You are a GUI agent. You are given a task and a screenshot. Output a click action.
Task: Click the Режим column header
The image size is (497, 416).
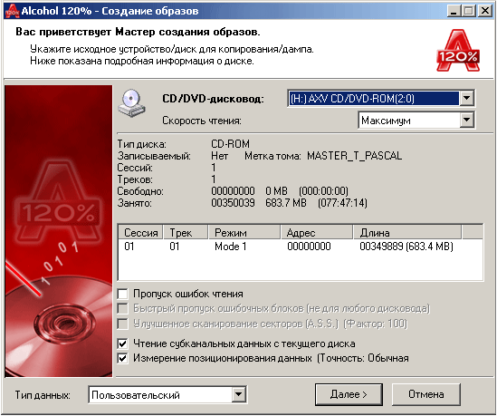(x=244, y=233)
